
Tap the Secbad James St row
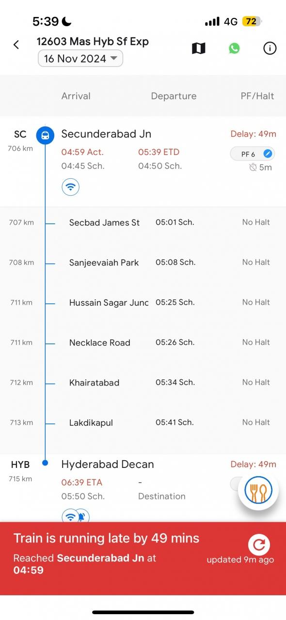pyautogui.click(x=143, y=222)
